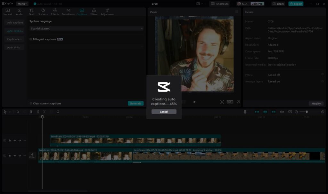Enter fullscreen preview
The height and width of the screenshot is (194, 328).
[238, 102]
